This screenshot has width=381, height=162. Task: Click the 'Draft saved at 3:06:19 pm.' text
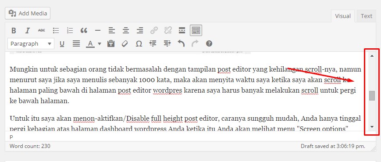click(x=333, y=146)
